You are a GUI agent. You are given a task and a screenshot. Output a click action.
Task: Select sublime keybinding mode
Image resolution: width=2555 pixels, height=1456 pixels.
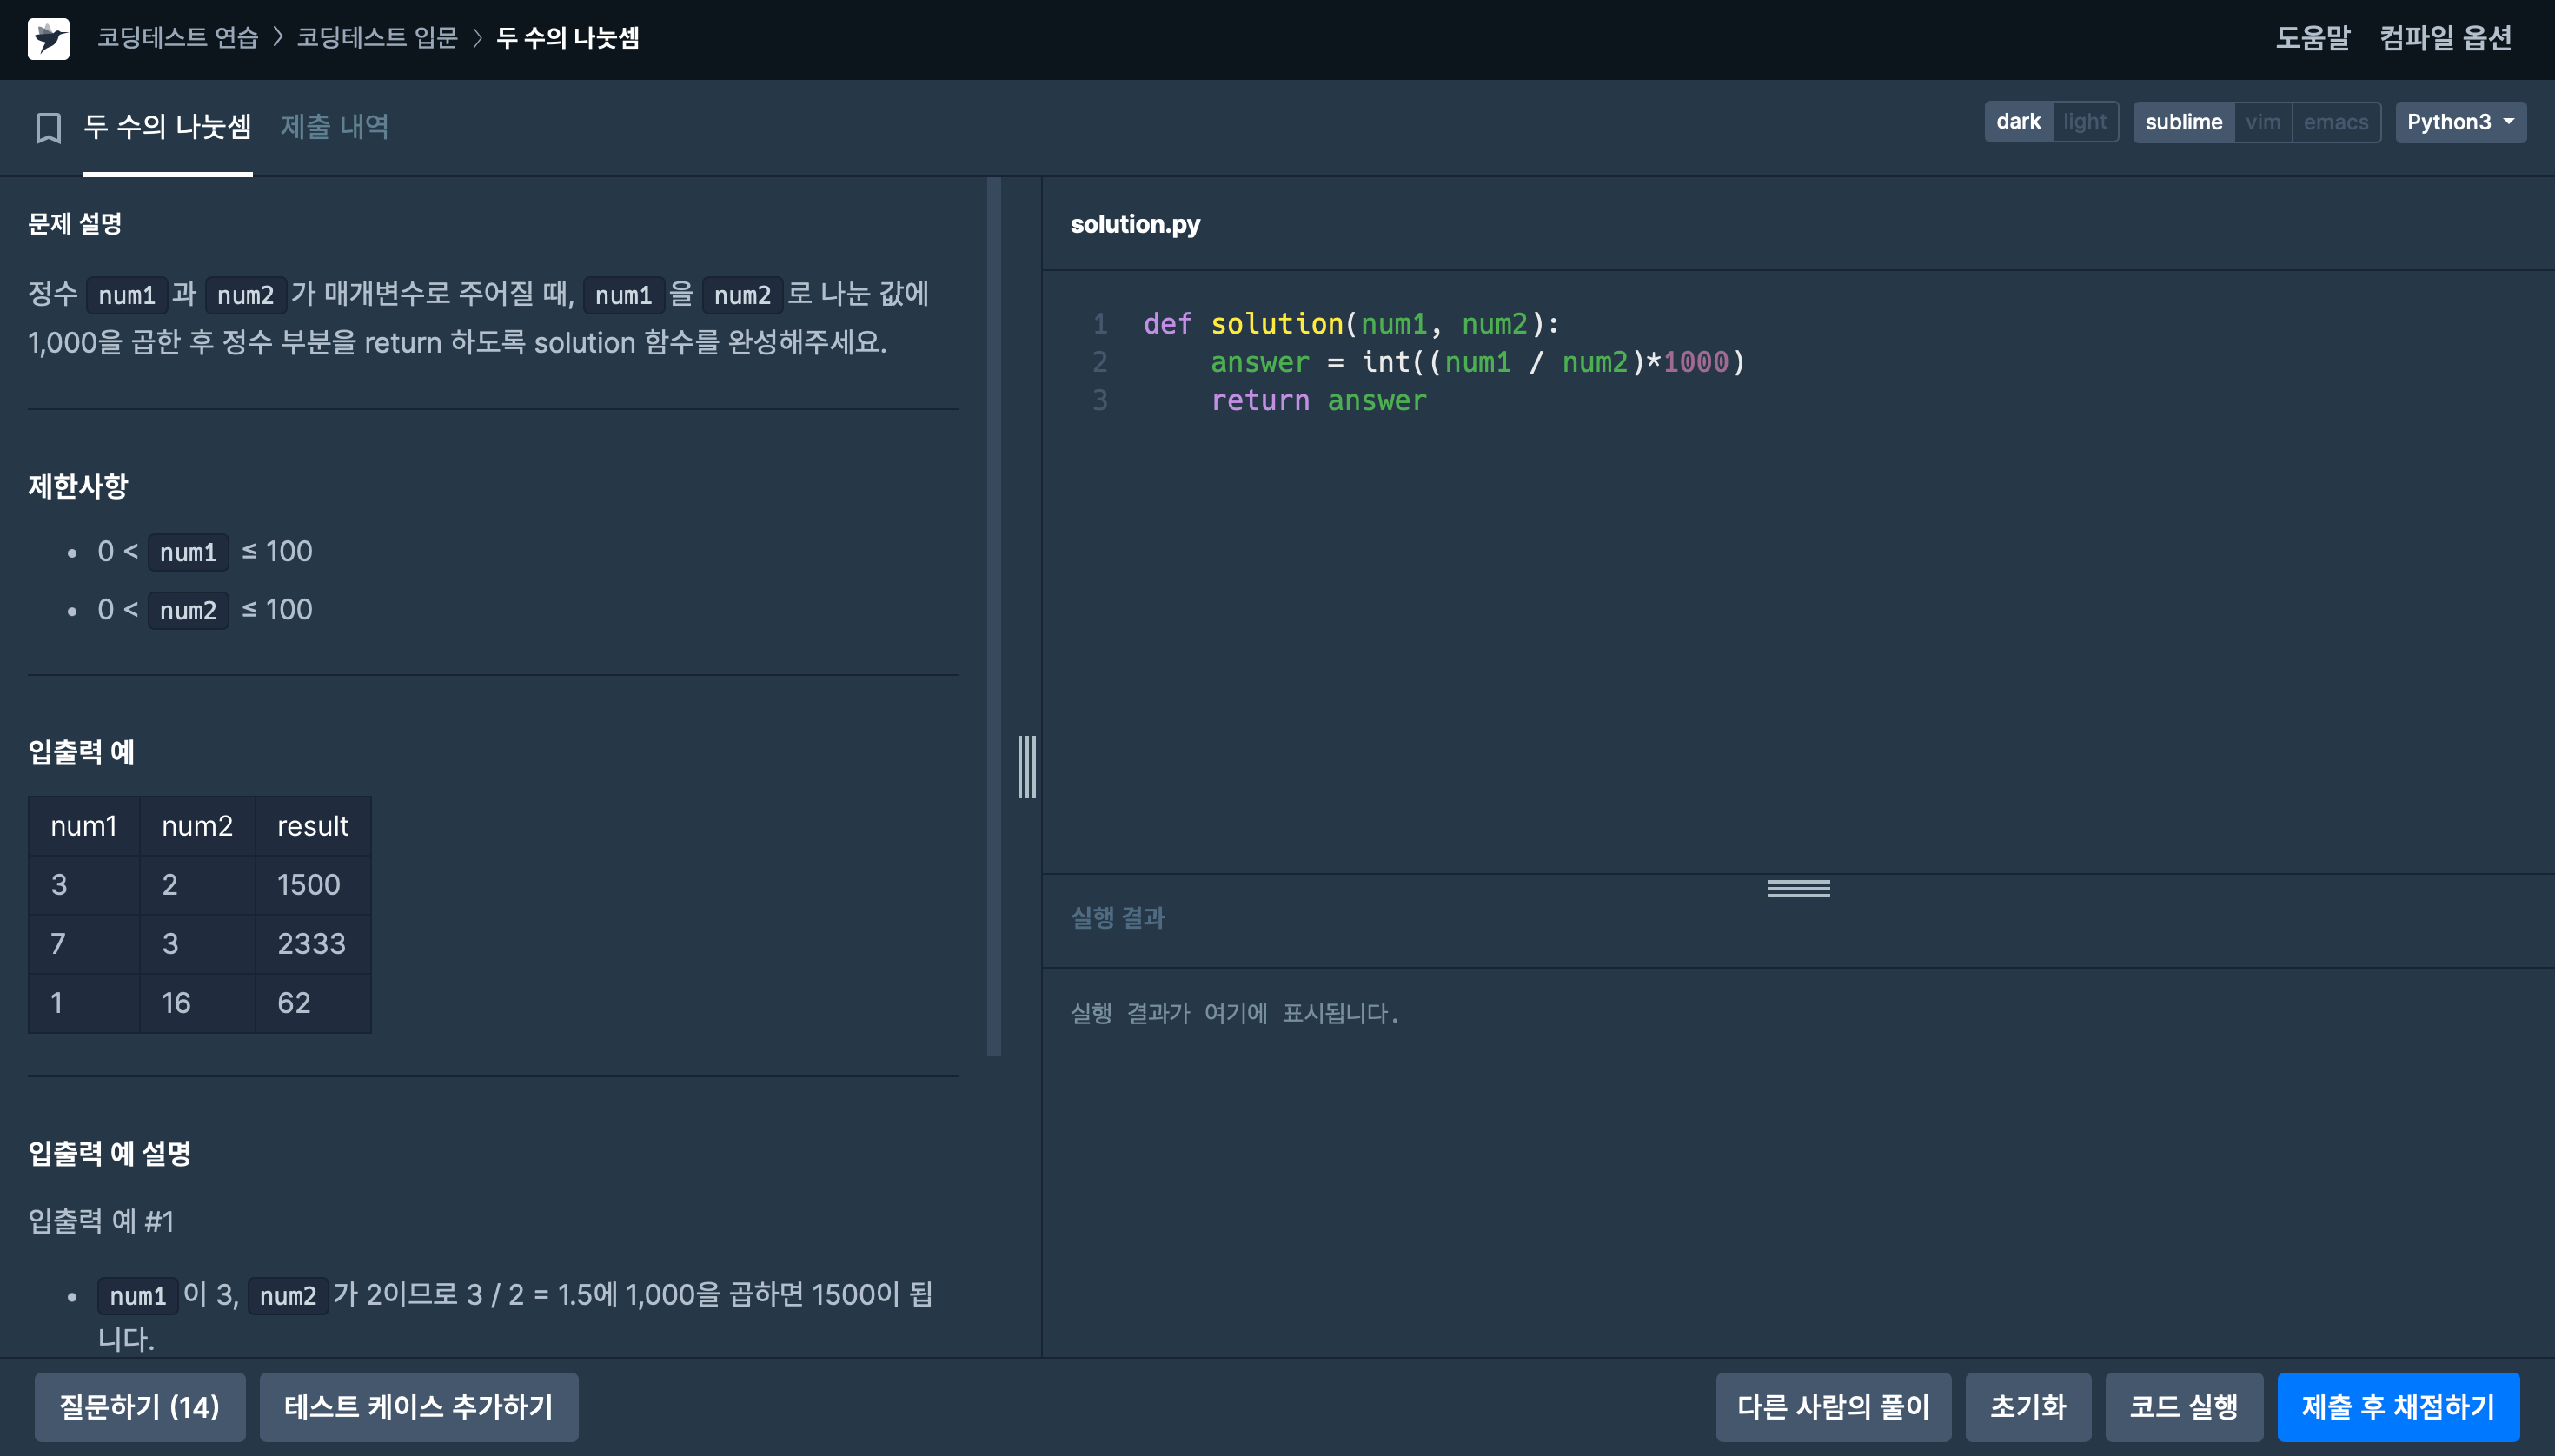[x=2183, y=122]
